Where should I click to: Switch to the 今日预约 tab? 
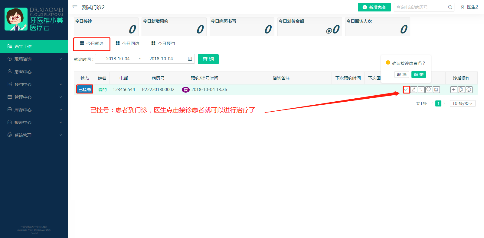[163, 43]
